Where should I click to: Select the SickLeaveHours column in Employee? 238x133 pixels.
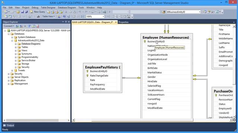[156, 95]
